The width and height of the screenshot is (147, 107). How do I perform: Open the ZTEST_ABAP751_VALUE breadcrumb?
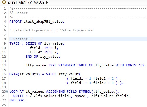[26, 3]
